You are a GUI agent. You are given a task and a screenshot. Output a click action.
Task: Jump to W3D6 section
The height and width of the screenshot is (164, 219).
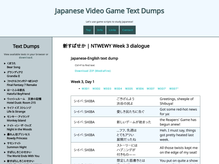click(x=140, y=89)
